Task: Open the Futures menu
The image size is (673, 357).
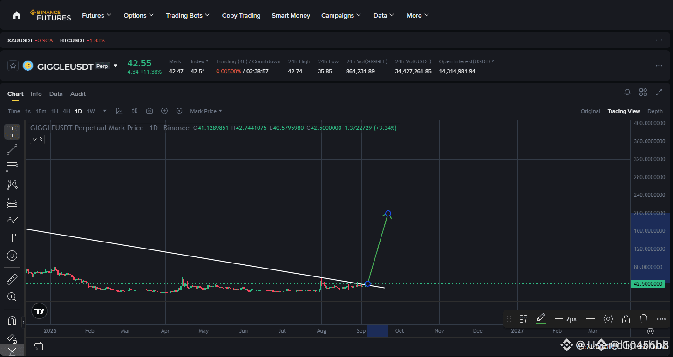Action: 96,15
